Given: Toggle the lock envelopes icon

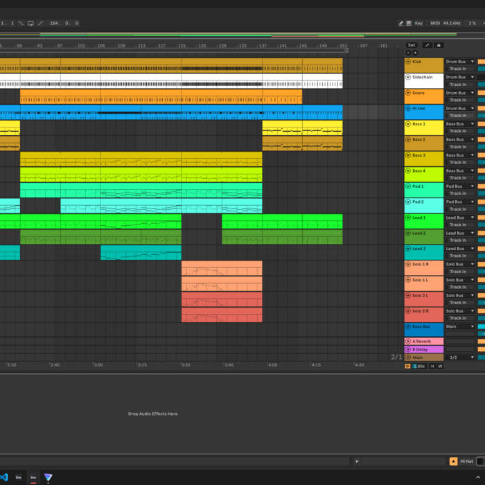Looking at the screenshot, I should point(438,45).
